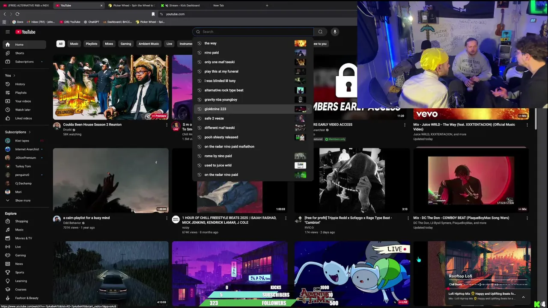Expand the You section chevron
Image resolution: width=548 pixels, height=308 pixels.
pos(14,76)
